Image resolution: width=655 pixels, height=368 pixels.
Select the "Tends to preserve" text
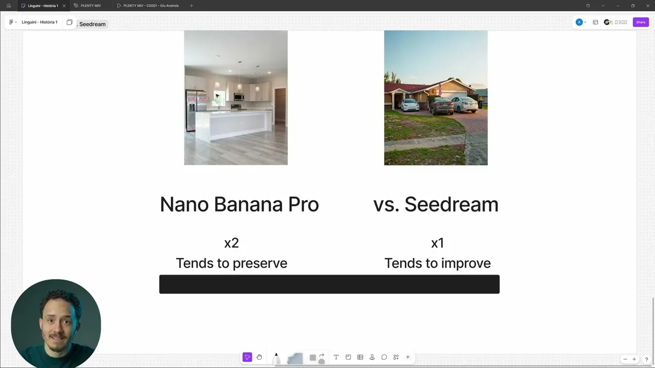pos(232,263)
